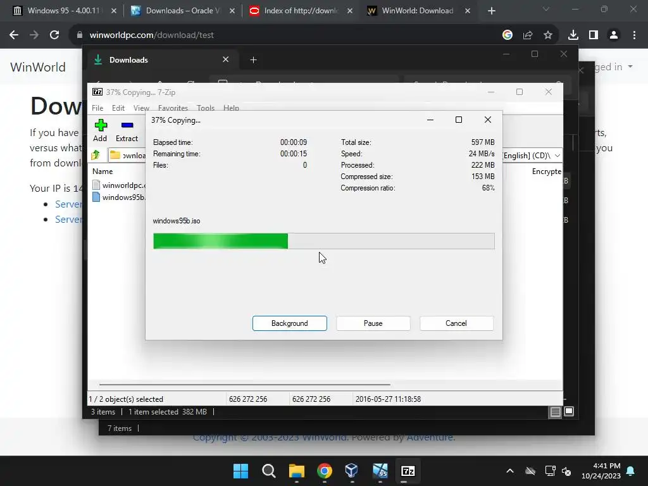Open 7-Zip from the taskbar
The height and width of the screenshot is (486, 648).
408,471
